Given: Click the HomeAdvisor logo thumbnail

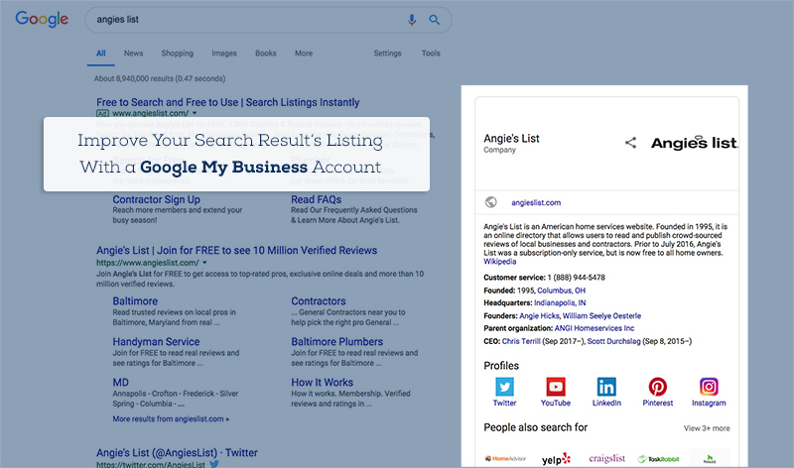Looking at the screenshot, I should pos(505,458).
